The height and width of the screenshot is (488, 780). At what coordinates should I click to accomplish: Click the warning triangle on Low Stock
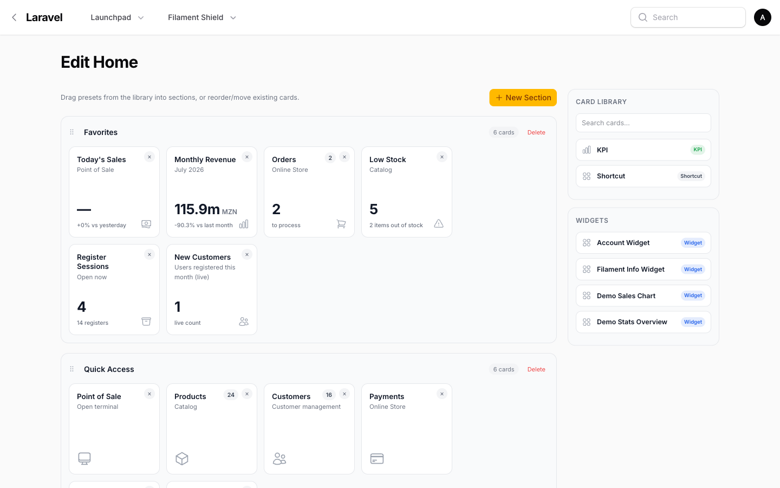pyautogui.click(x=439, y=224)
